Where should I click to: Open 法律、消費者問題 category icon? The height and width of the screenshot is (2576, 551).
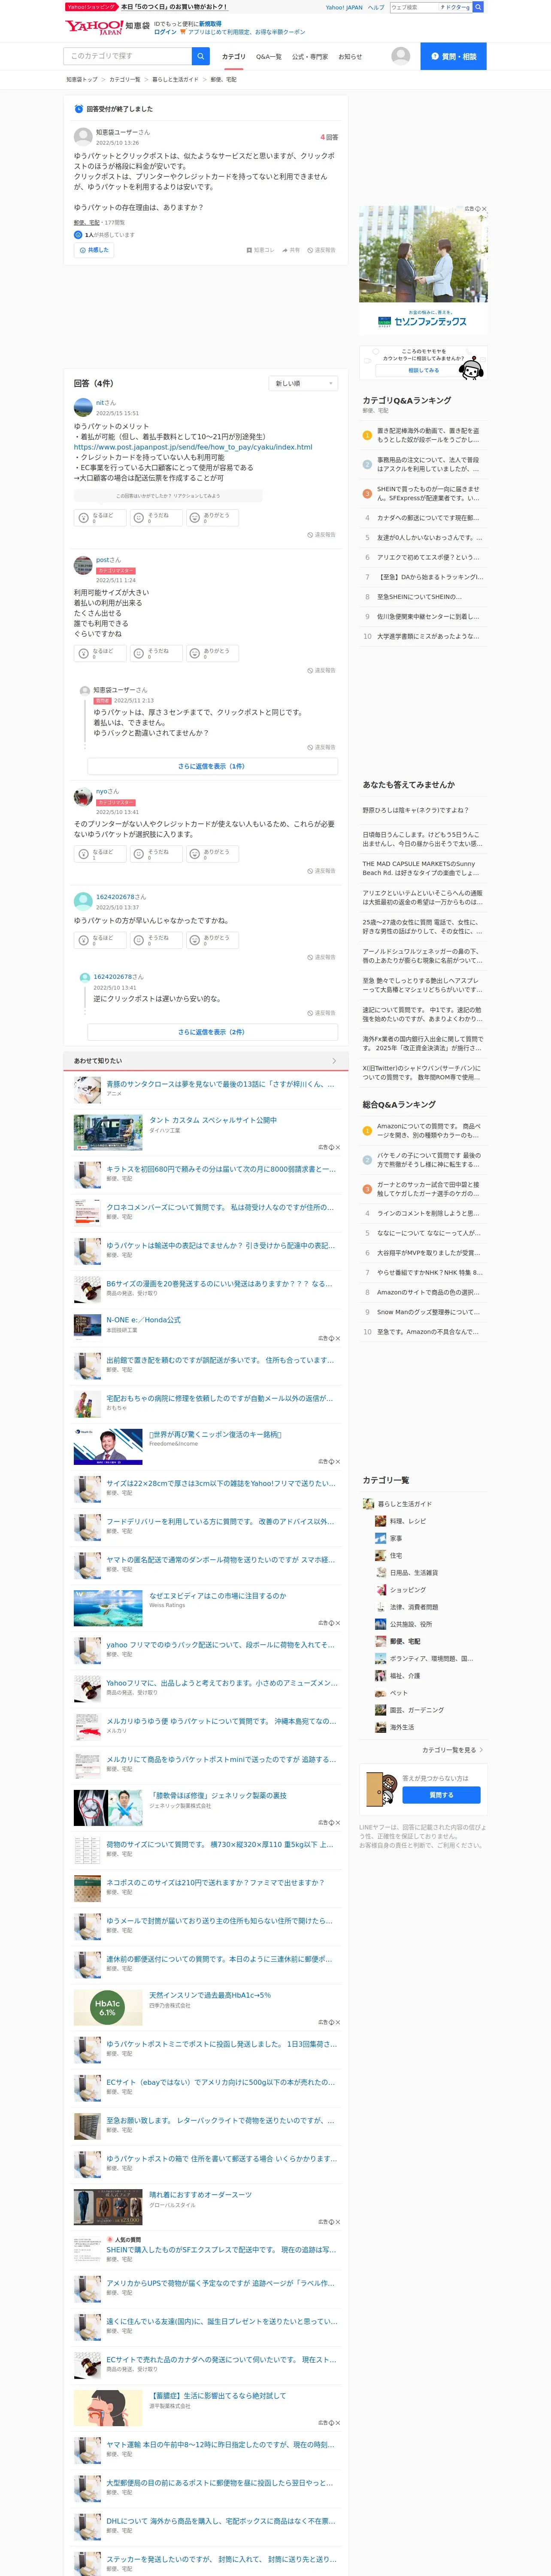tap(380, 1607)
